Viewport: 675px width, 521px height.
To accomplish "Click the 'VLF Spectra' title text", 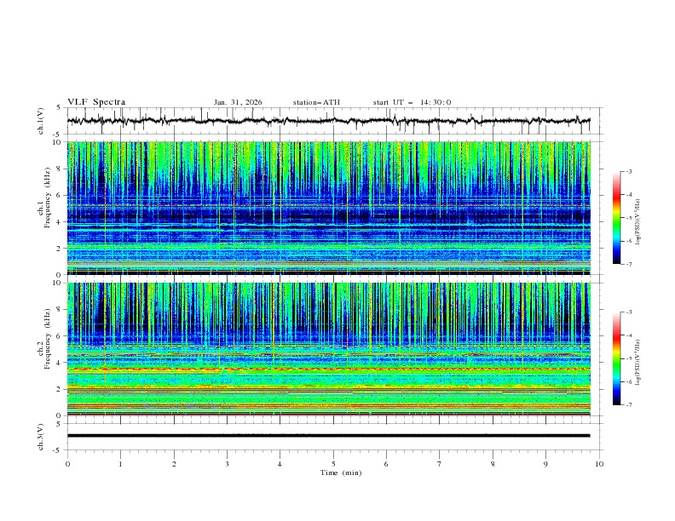I will coord(96,102).
